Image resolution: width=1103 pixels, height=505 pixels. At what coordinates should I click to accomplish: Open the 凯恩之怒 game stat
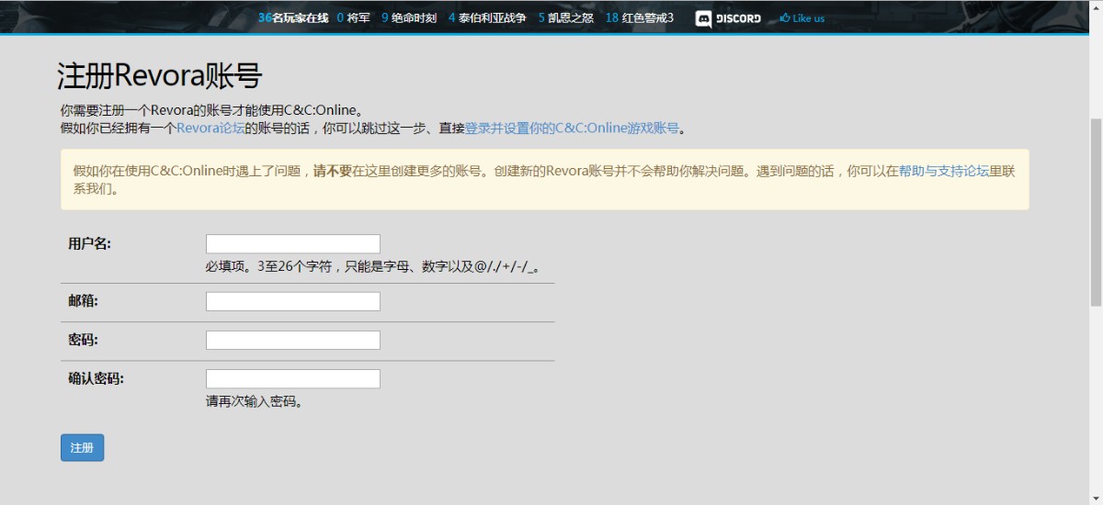[x=566, y=17]
